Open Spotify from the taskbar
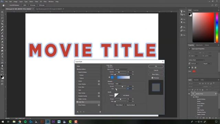 pos(25,122)
